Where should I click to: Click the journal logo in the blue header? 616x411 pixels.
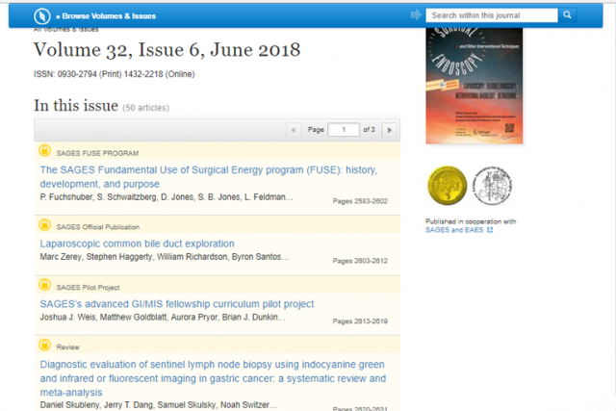(41, 15)
